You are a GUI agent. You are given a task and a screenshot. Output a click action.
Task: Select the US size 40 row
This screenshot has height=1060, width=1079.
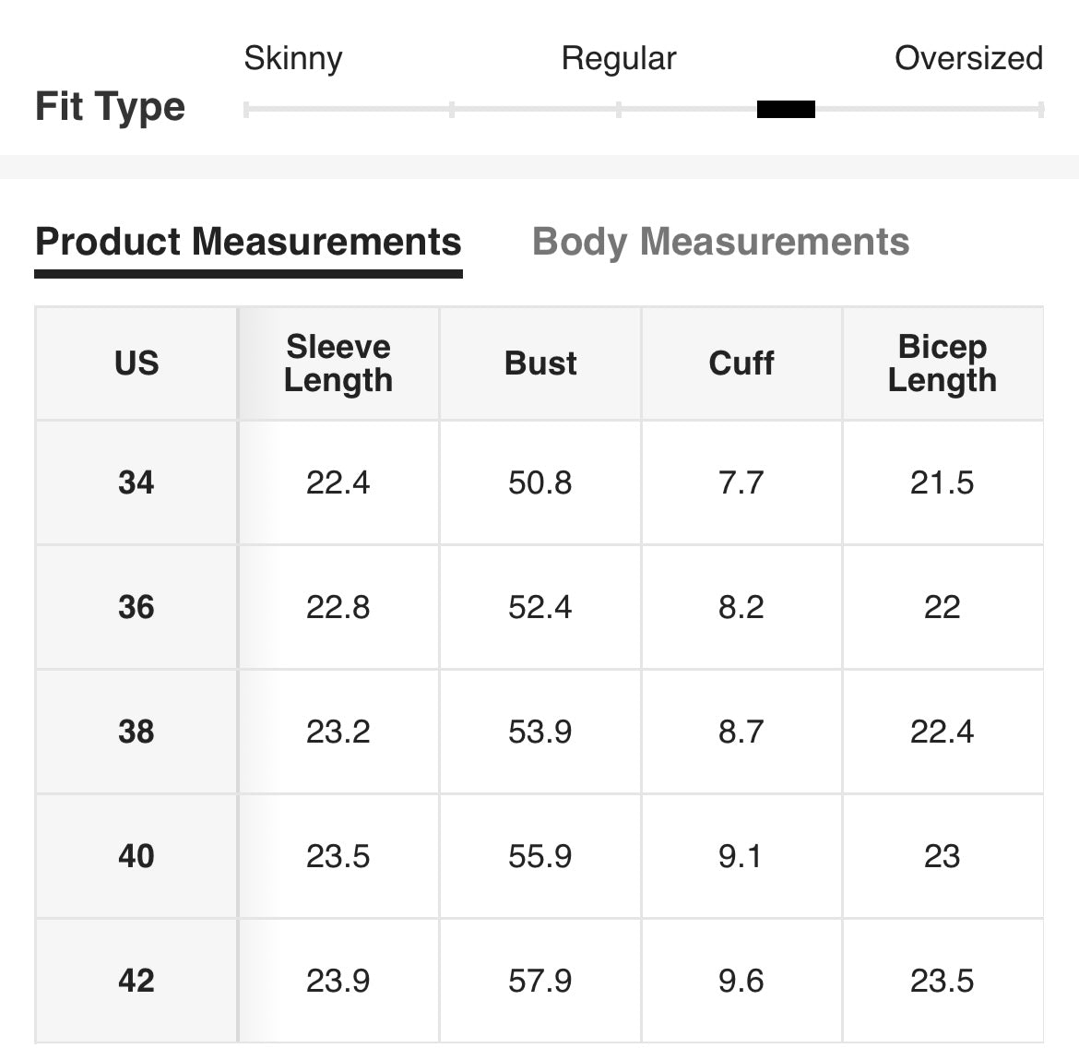pyautogui.click(x=136, y=856)
